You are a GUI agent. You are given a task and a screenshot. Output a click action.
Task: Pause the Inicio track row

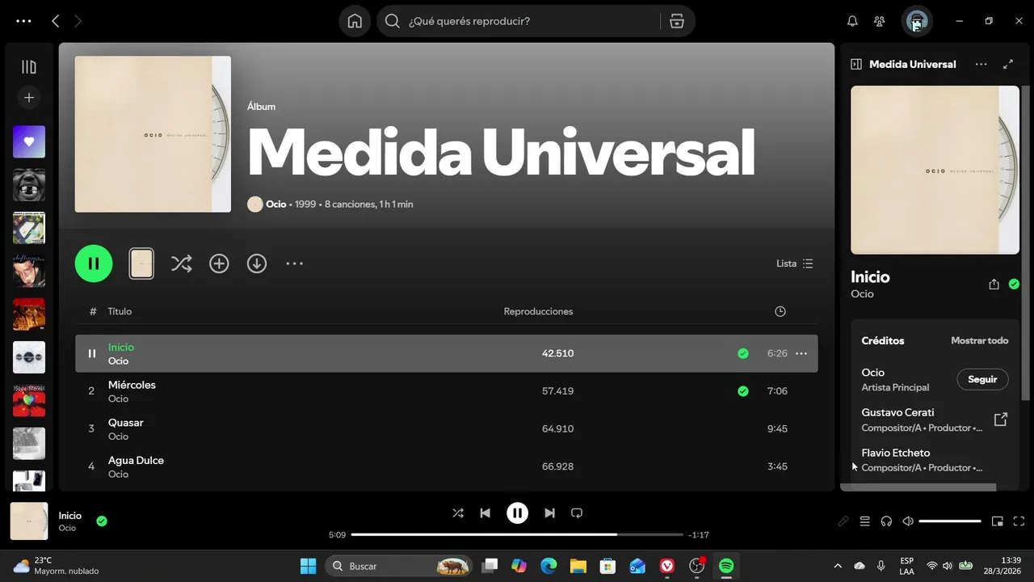[92, 353]
